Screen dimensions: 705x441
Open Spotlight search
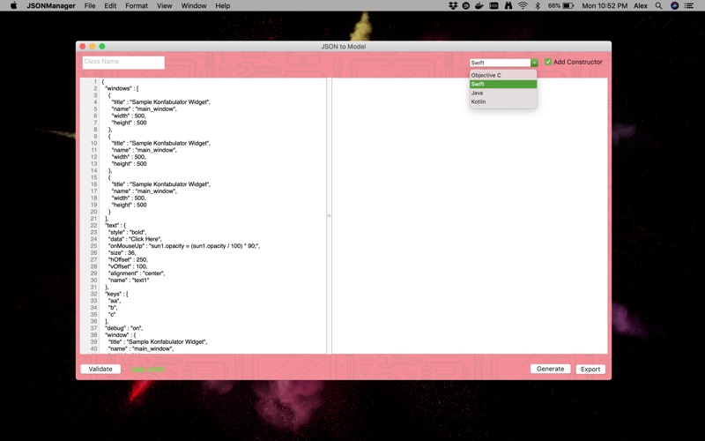point(658,5)
